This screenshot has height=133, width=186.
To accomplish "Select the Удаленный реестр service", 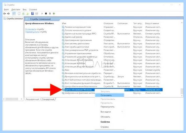I will [x=73, y=37].
